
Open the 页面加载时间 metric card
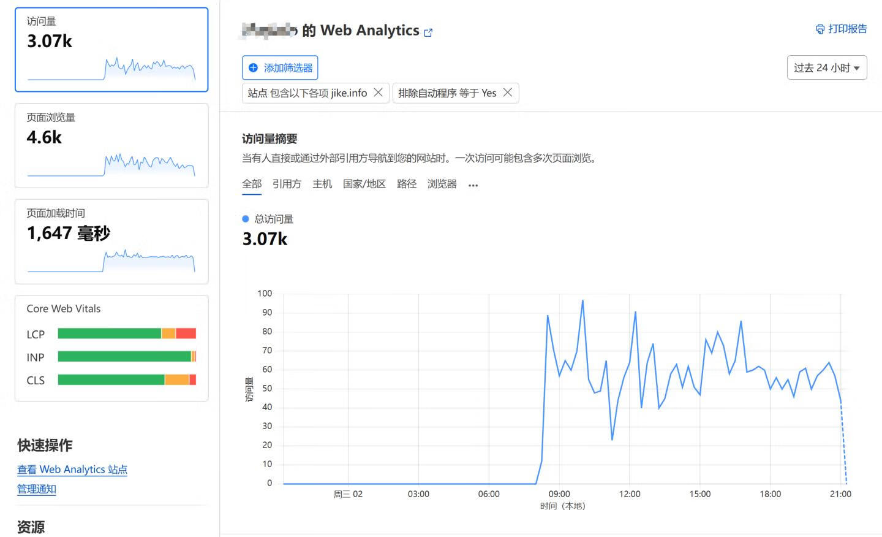[x=111, y=242]
